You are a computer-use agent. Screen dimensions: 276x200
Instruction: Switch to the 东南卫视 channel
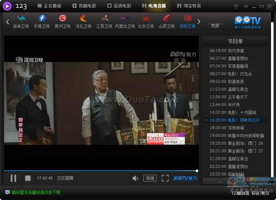tap(42, 22)
